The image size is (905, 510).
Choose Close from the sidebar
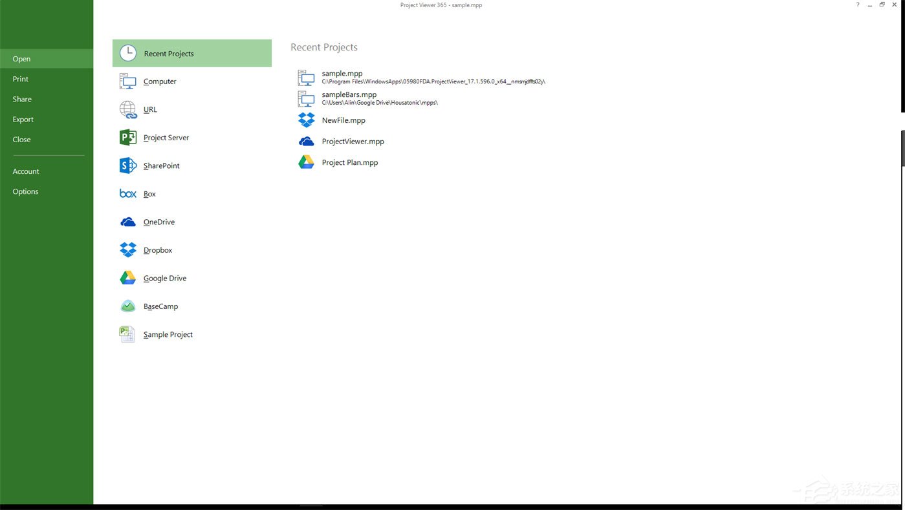pos(21,139)
